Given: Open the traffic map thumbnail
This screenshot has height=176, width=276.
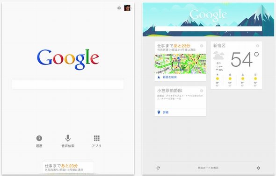Looking at the screenshot, I should [x=180, y=63].
